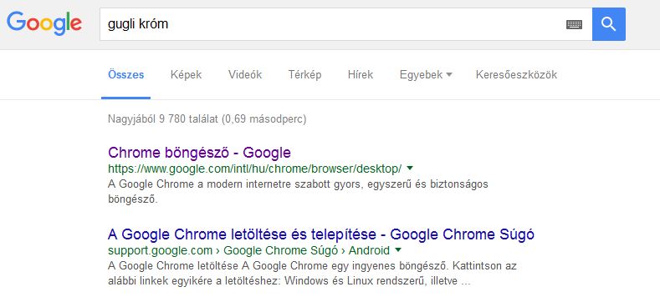Click the support.google.com breadcrumb
The height and width of the screenshot is (302, 660).
click(x=160, y=251)
